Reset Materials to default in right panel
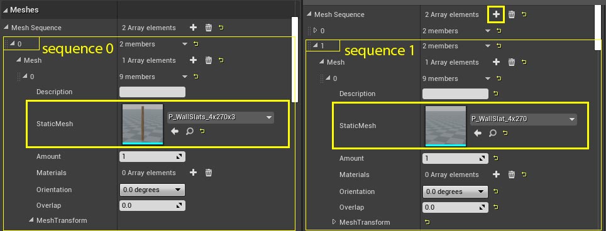Viewport: 606px width, 231px height. 524,175
